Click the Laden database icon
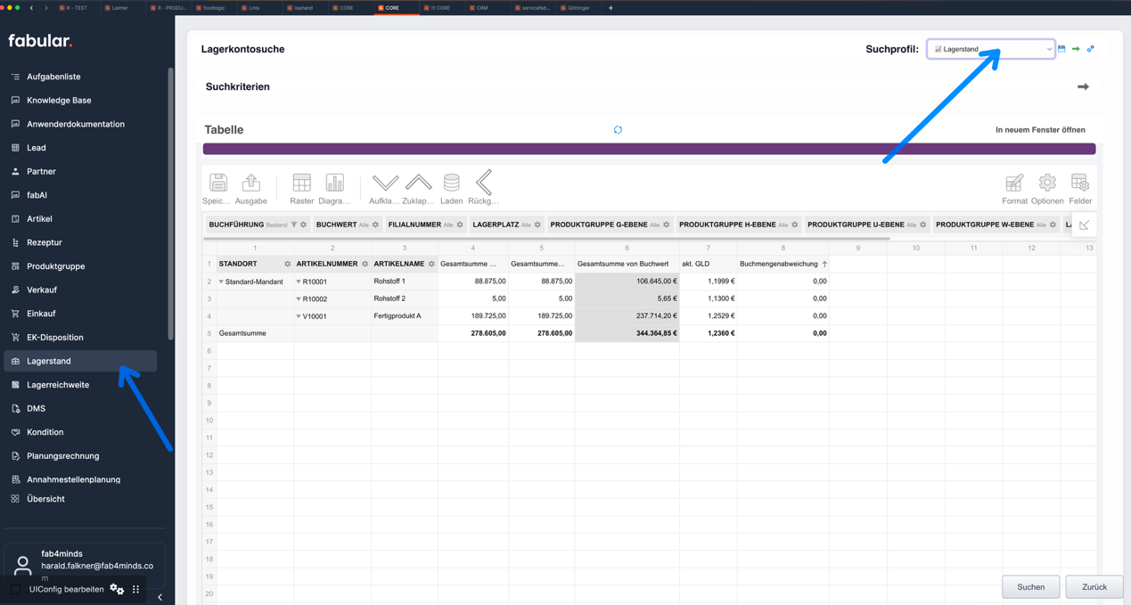Screen dimensions: 1131x605 tap(452, 184)
